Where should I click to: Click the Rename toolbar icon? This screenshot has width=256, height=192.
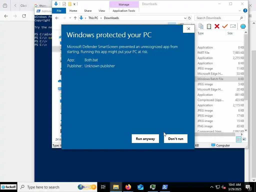click(233, 26)
